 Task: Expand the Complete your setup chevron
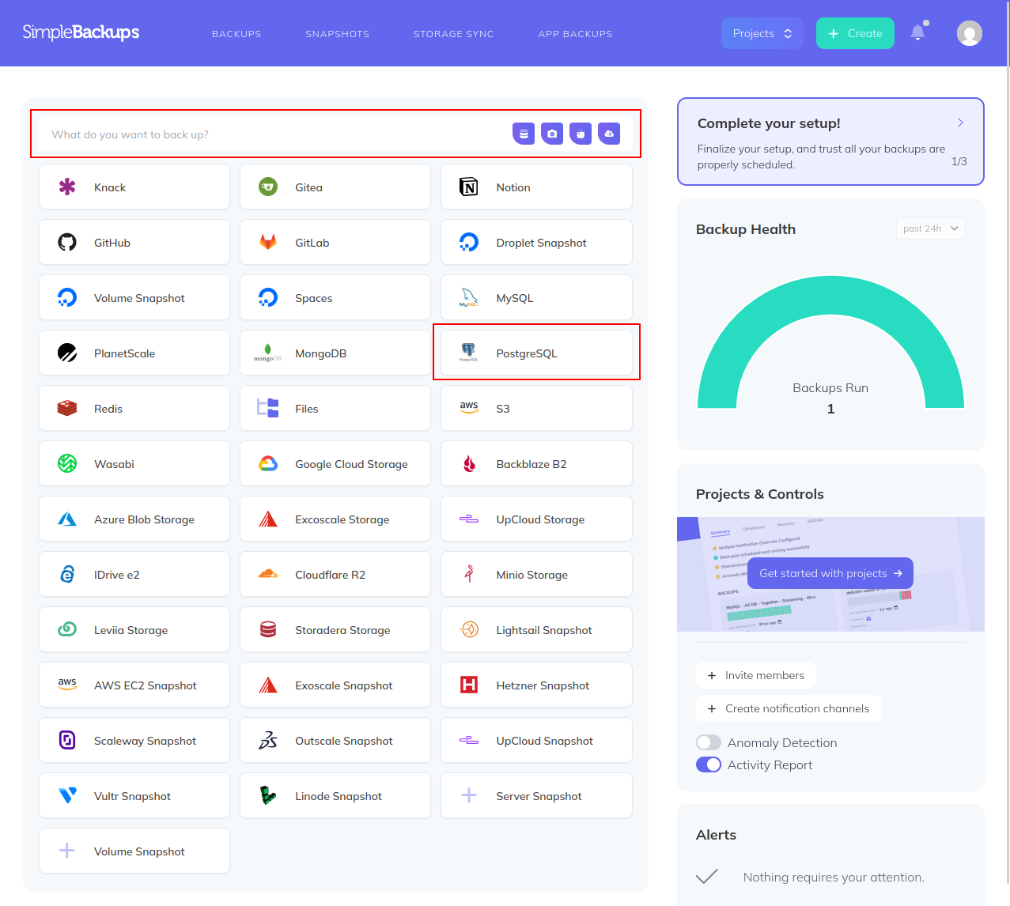pos(960,123)
